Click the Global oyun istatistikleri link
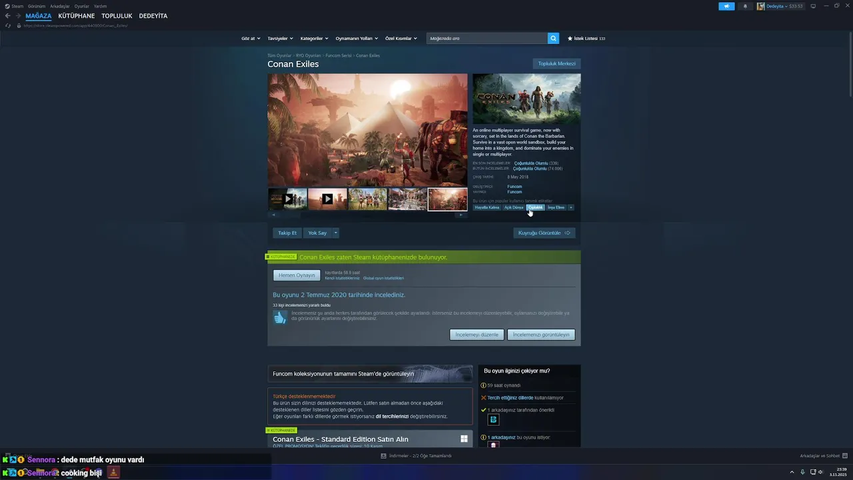This screenshot has width=853, height=480. pos(383,278)
